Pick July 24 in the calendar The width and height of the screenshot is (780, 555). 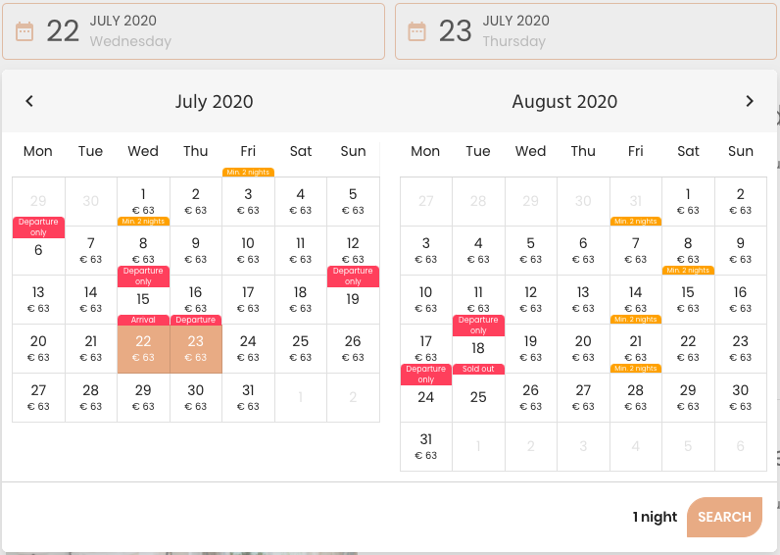pos(248,348)
